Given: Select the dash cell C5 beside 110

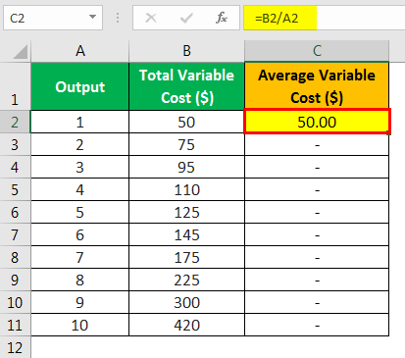Looking at the screenshot, I should pyautogui.click(x=317, y=189).
